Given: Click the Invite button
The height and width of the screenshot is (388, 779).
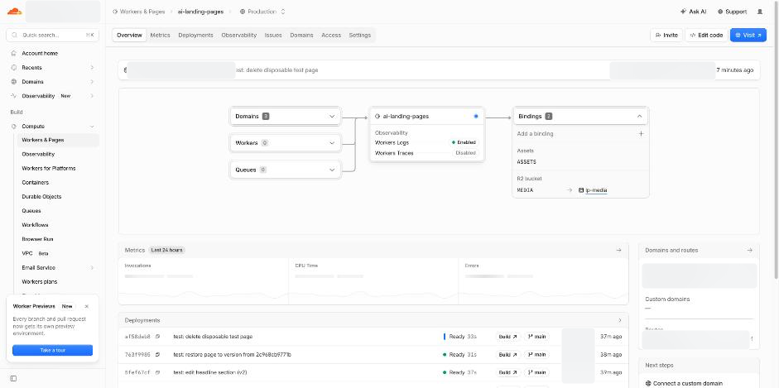Looking at the screenshot, I should click(x=666, y=36).
